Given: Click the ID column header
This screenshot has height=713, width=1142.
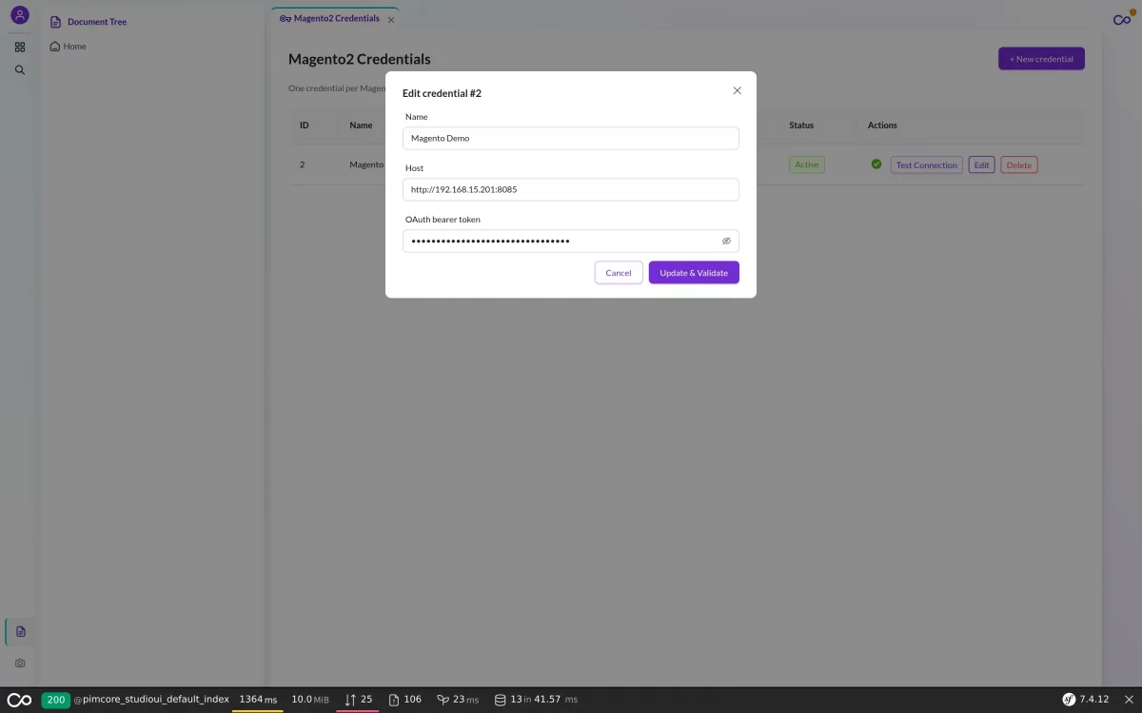Looking at the screenshot, I should tap(305, 125).
